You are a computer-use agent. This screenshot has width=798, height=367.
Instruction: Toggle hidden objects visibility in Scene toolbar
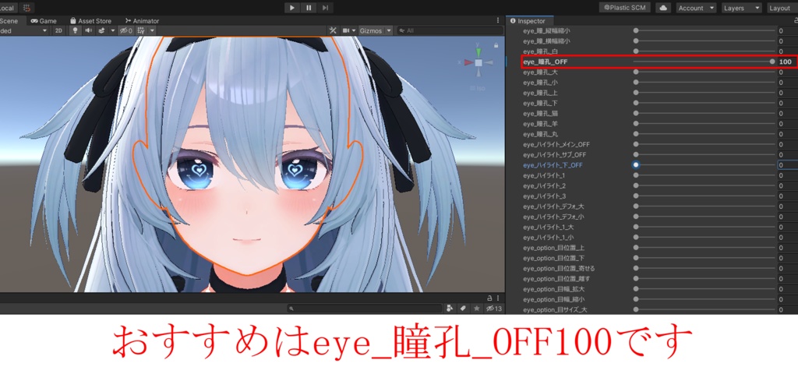[125, 30]
